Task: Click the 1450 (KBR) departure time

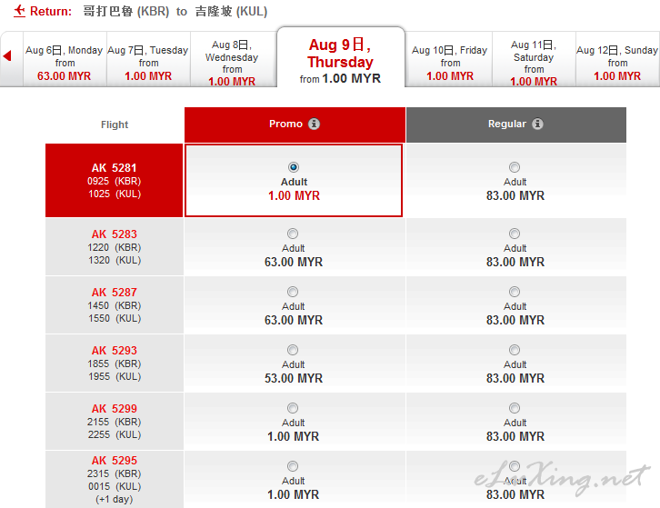Action: 114,305
